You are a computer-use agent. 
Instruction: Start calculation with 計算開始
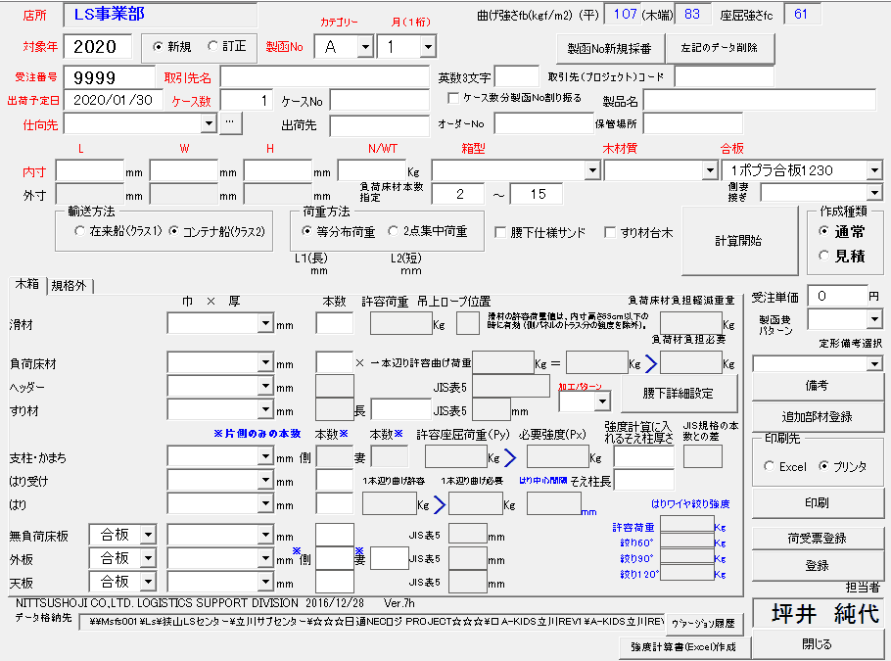[738, 241]
